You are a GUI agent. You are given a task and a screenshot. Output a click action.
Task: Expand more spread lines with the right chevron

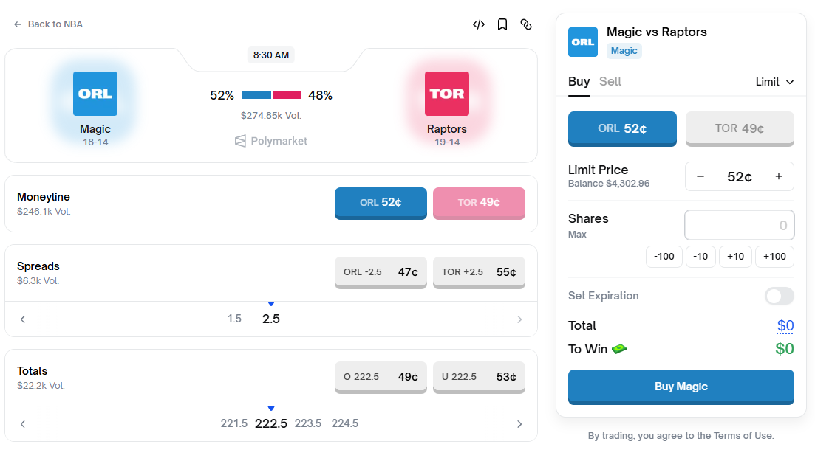[519, 319]
